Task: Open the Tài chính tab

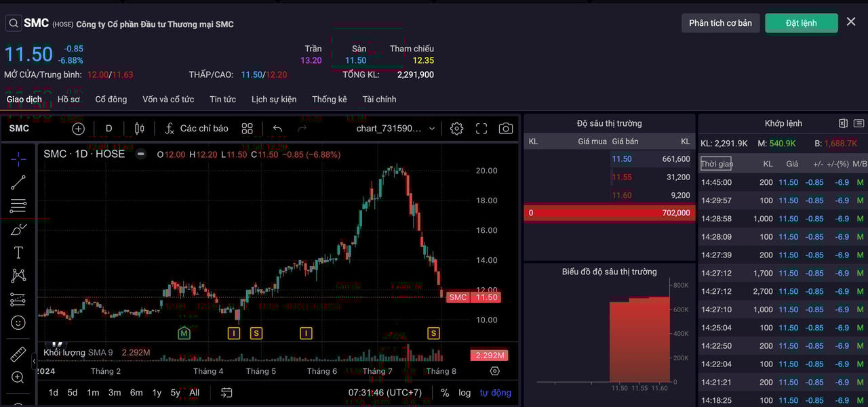Action: click(379, 100)
